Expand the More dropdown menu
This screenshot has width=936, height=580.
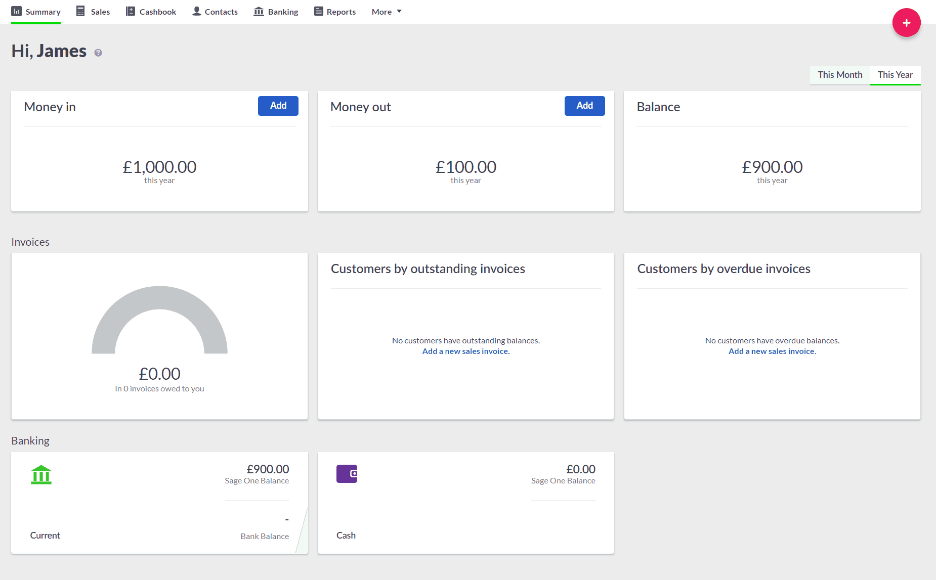(387, 12)
